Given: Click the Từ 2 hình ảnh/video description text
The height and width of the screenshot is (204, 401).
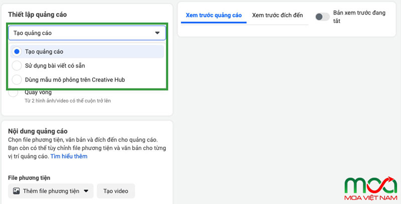Looking at the screenshot, I should click(68, 100).
